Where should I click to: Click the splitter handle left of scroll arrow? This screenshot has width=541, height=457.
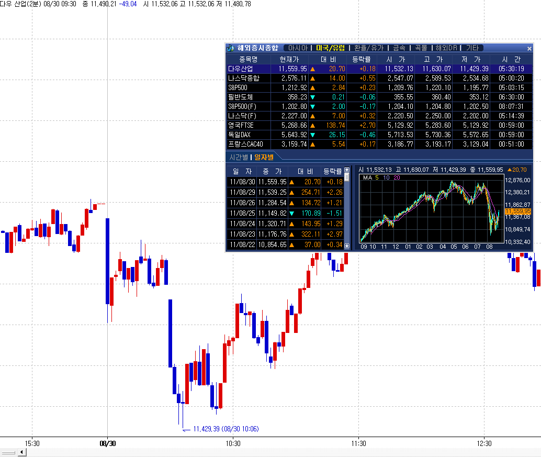coord(8,452)
